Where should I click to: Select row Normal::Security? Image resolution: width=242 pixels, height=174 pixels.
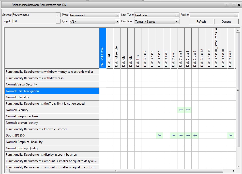52,110
